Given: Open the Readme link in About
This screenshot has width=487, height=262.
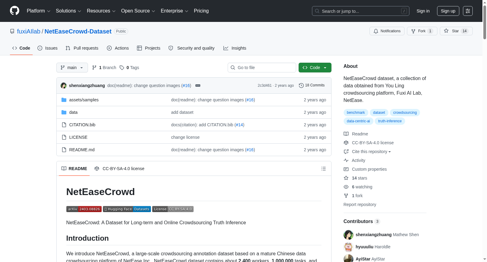Looking at the screenshot, I should pyautogui.click(x=356, y=134).
